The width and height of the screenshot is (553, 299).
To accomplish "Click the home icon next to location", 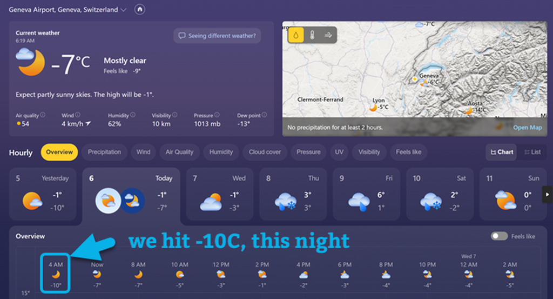I will (140, 10).
